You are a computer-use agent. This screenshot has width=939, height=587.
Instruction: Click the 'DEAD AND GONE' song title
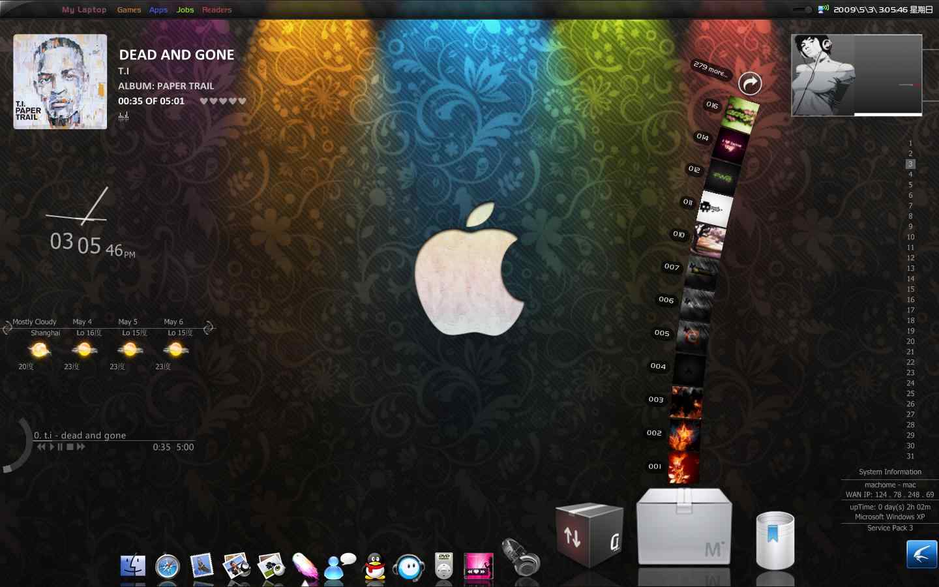coord(177,55)
